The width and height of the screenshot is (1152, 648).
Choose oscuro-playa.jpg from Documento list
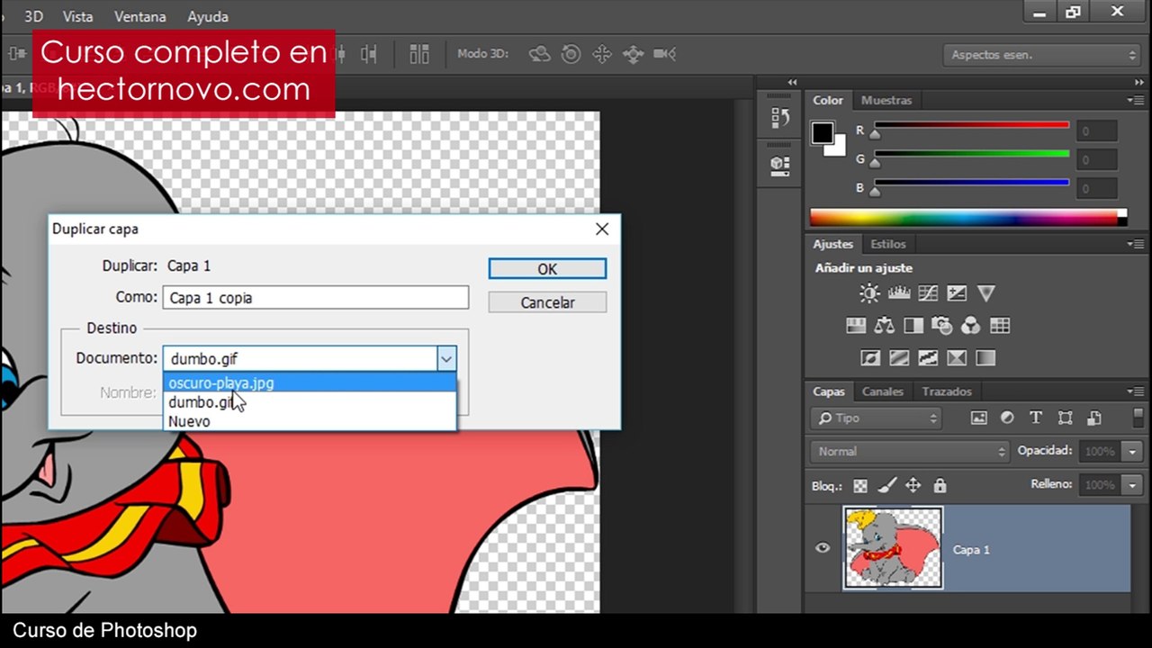pyautogui.click(x=310, y=383)
